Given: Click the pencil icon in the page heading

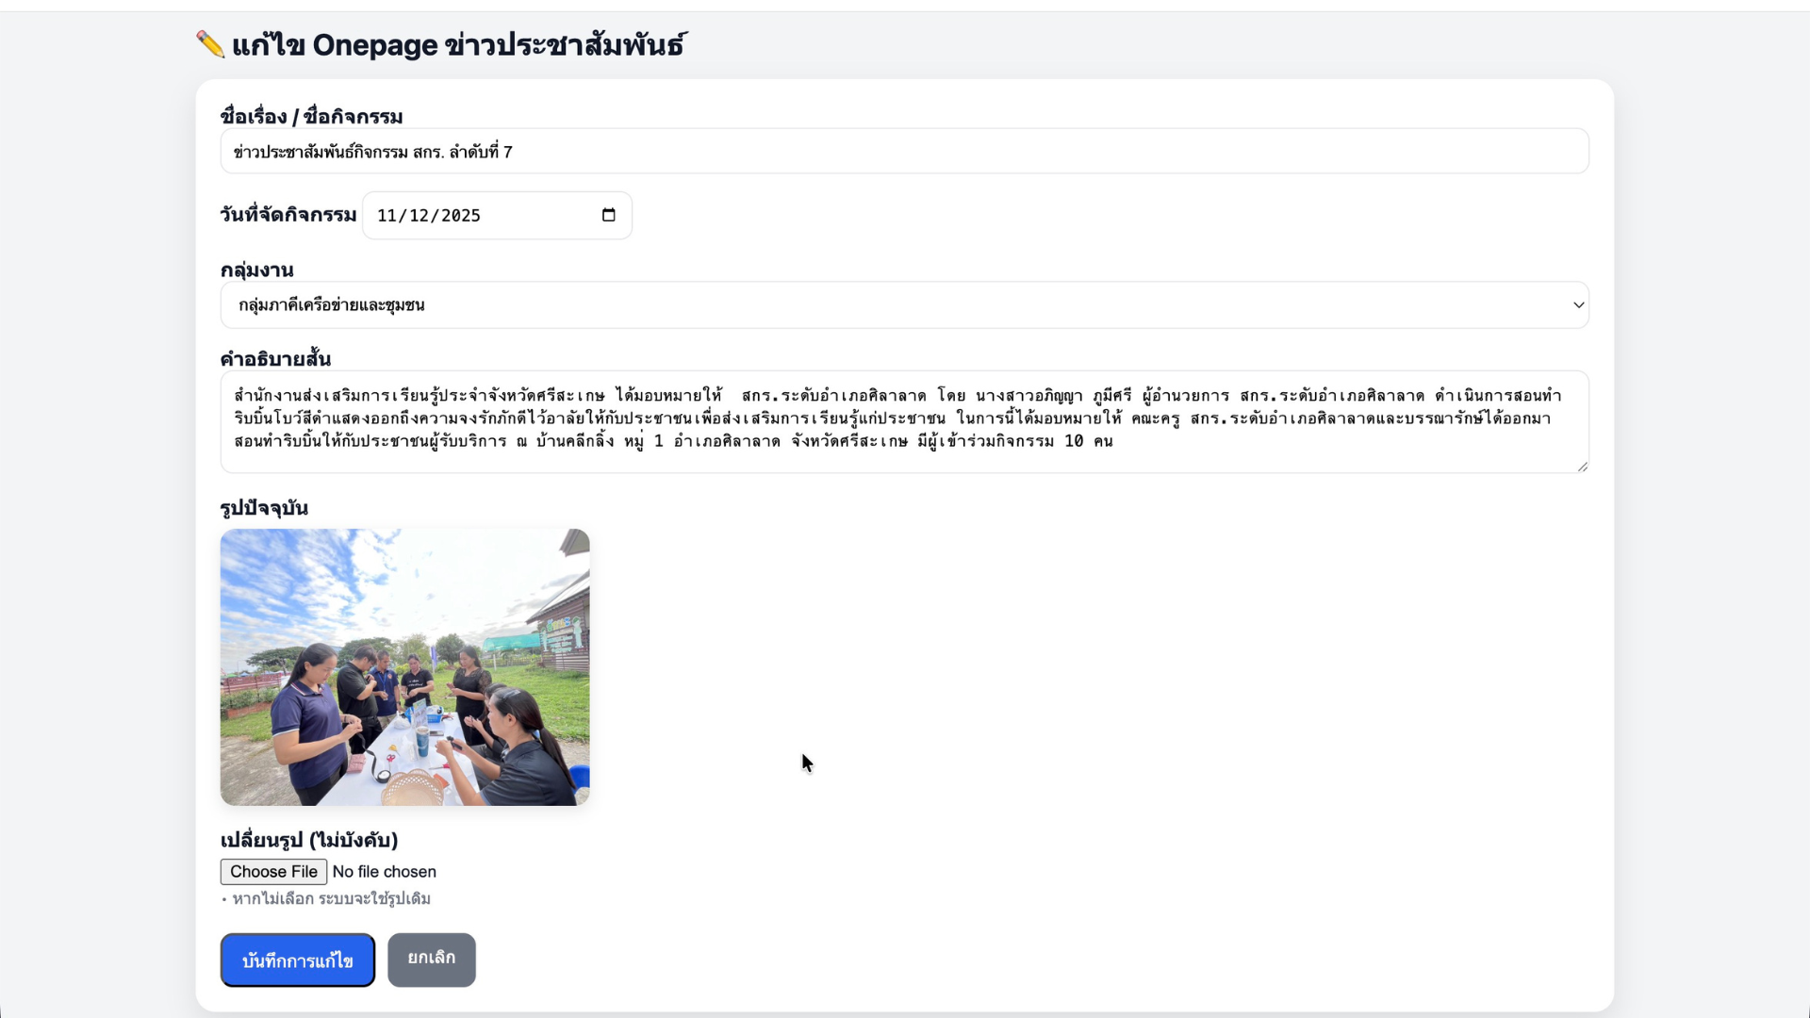Looking at the screenshot, I should click(x=209, y=44).
